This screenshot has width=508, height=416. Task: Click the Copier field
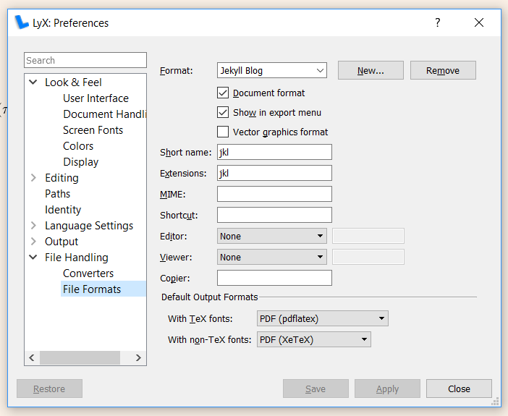(274, 278)
